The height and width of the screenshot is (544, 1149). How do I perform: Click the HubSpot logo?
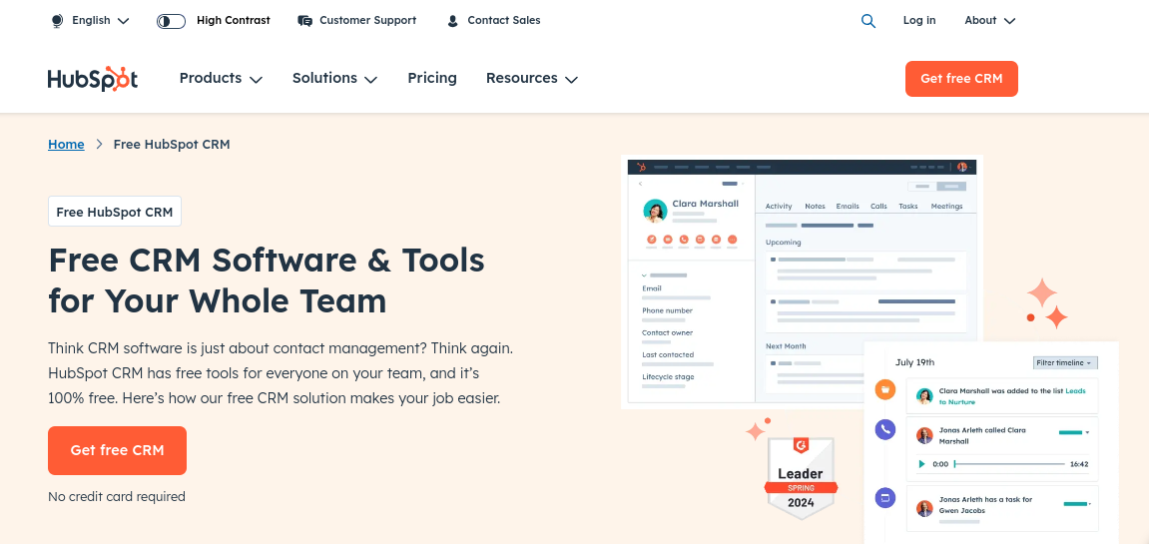tap(93, 79)
